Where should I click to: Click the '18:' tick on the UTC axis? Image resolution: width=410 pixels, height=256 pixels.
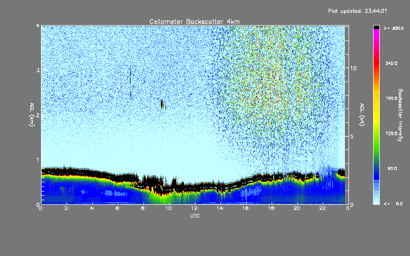click(x=272, y=208)
